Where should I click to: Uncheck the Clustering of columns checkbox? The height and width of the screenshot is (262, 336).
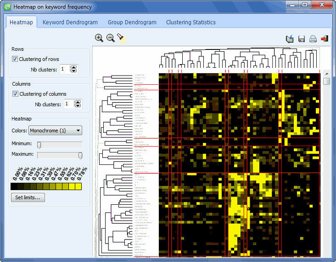[x=15, y=94]
